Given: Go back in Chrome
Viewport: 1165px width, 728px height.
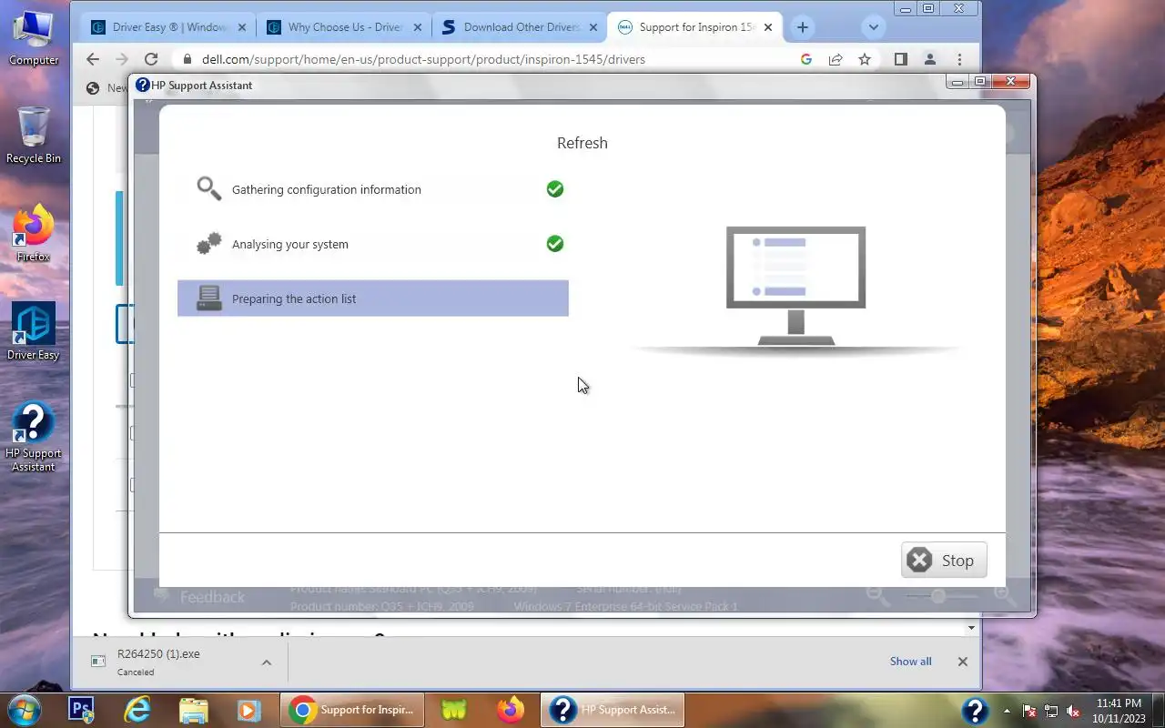Looking at the screenshot, I should click(x=93, y=59).
